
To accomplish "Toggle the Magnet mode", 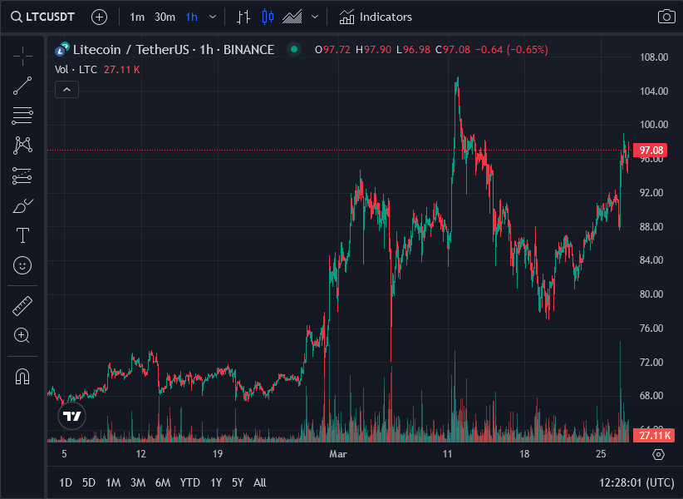I will coord(22,377).
